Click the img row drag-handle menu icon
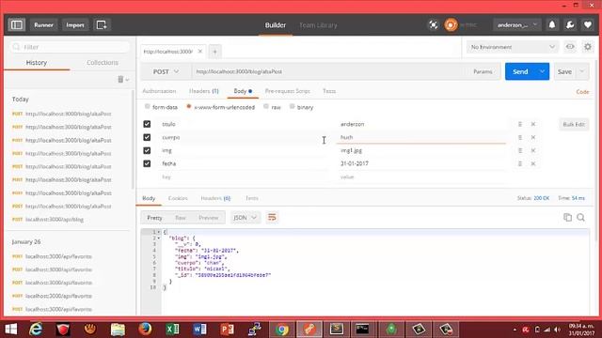Viewport: 602px width, 338px height. click(x=520, y=150)
